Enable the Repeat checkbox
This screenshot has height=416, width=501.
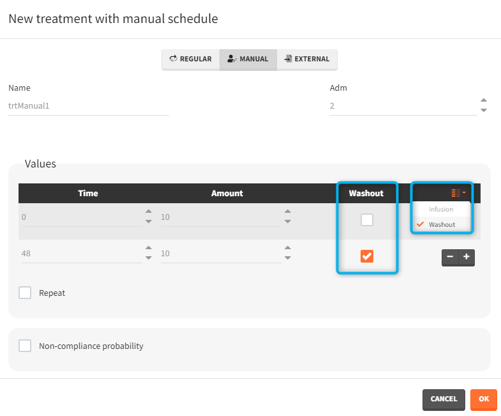click(25, 293)
